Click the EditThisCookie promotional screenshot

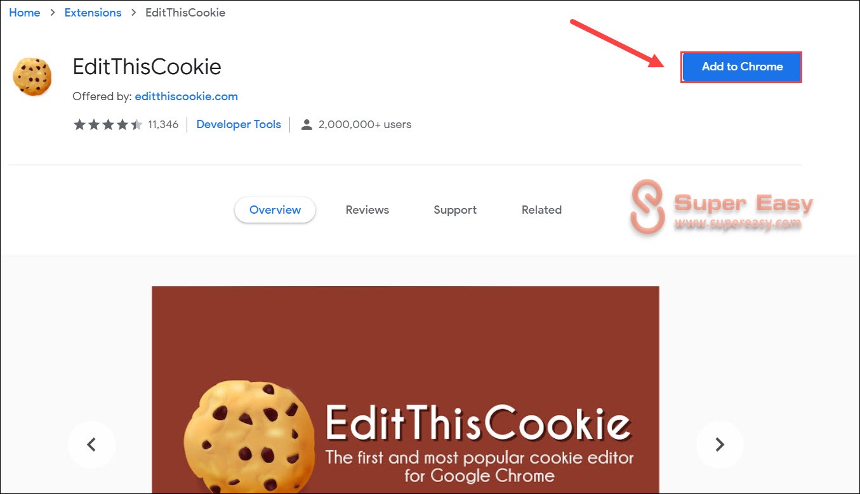(405, 389)
